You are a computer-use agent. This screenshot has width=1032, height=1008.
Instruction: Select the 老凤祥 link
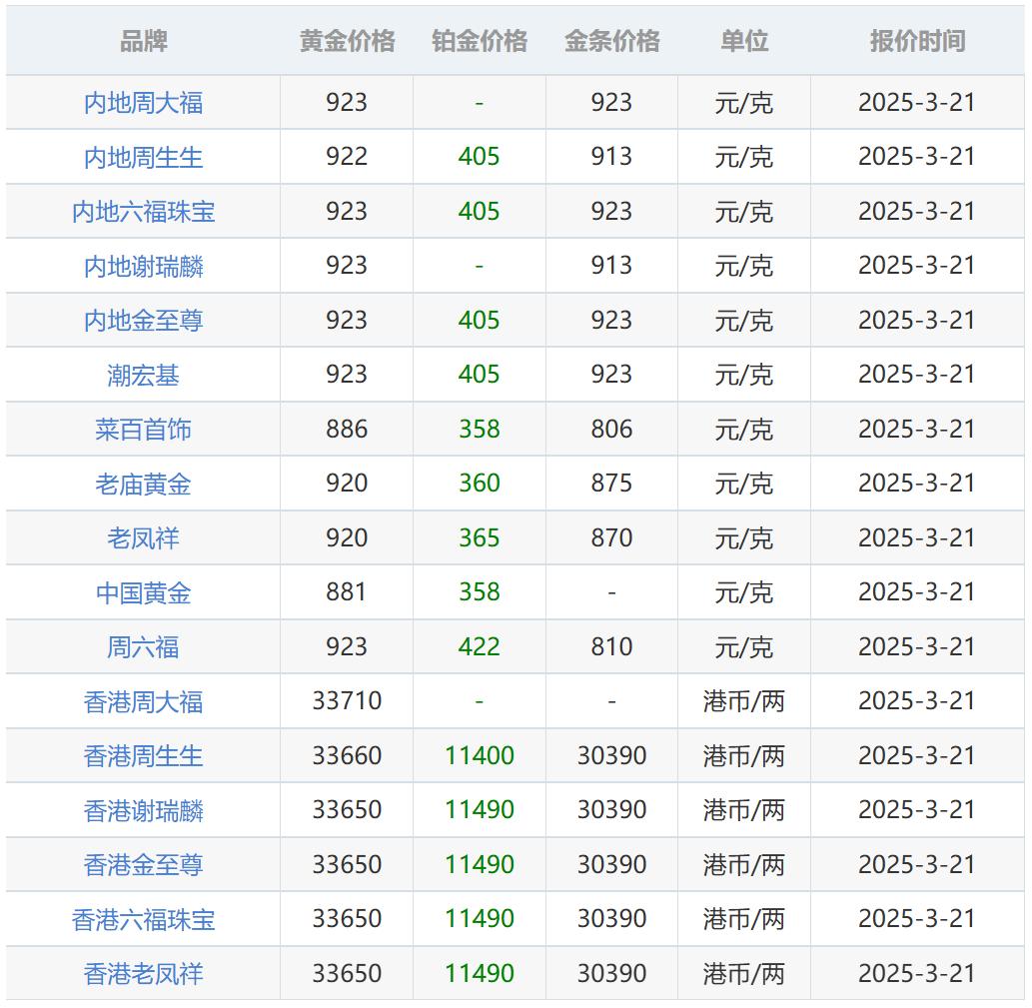[x=143, y=538]
